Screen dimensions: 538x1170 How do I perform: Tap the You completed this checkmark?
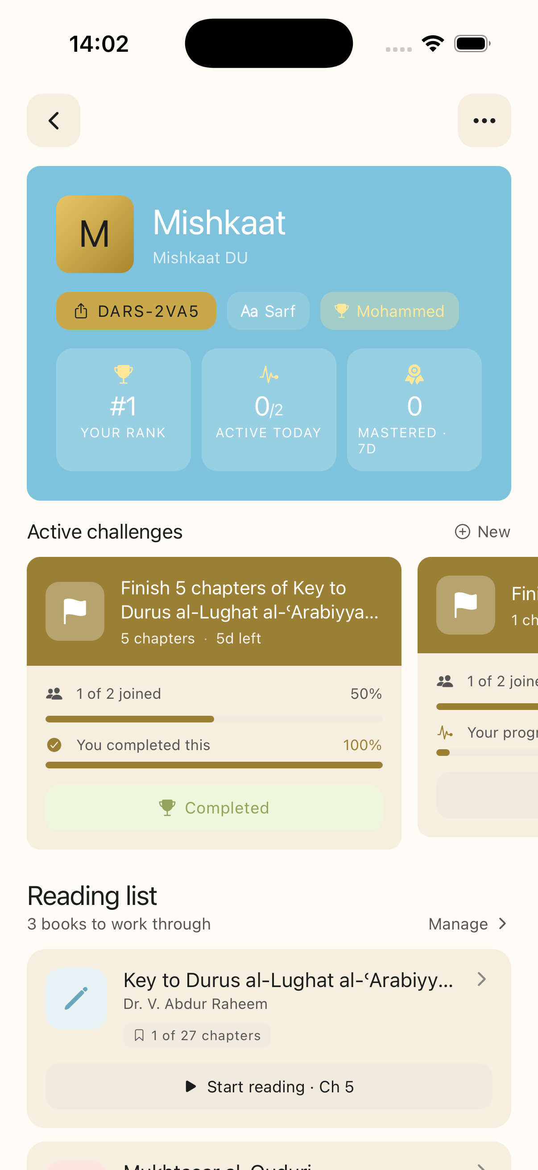(x=54, y=745)
